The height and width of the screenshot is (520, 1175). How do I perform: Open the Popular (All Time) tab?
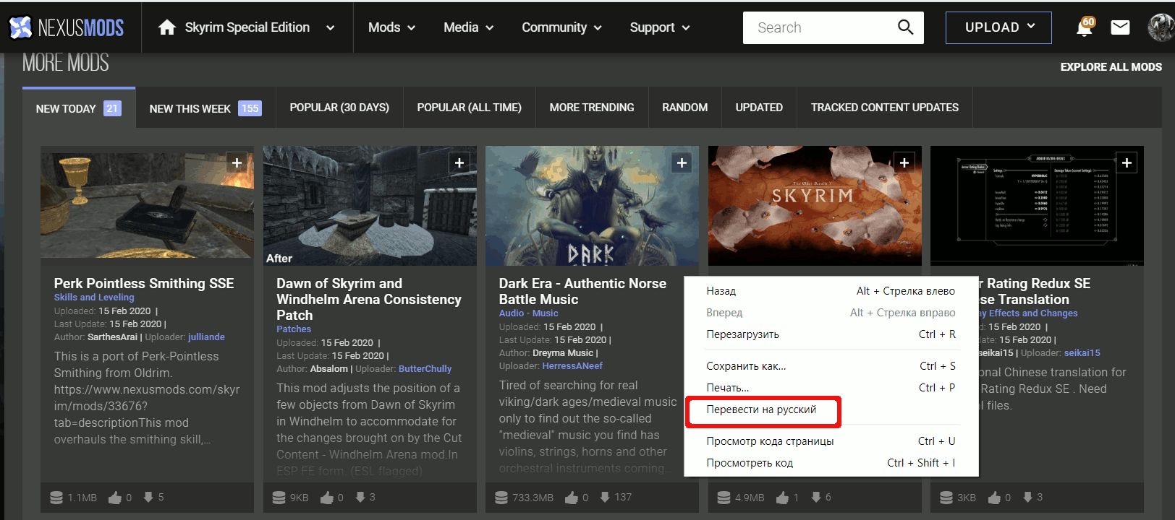pyautogui.click(x=469, y=108)
